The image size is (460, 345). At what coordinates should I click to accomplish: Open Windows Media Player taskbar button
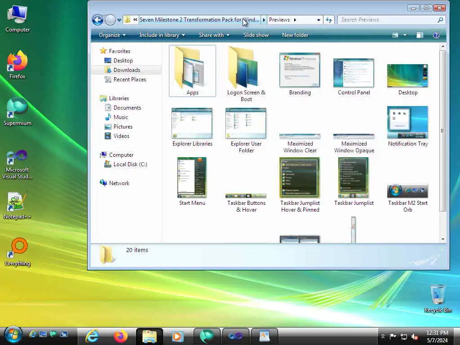click(x=178, y=336)
